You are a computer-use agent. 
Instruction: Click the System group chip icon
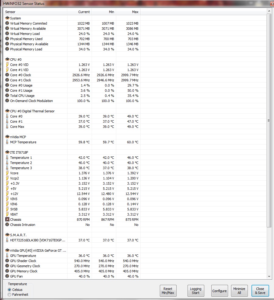click(7, 18)
